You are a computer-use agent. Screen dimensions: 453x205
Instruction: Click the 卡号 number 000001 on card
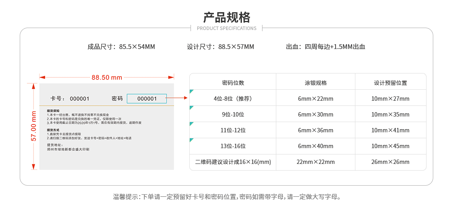coord(79,99)
